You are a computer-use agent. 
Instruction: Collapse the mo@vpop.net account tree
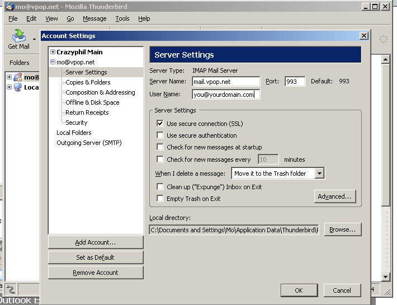53,62
